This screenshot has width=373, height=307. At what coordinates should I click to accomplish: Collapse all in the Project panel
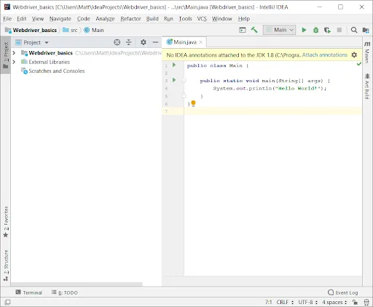click(129, 42)
